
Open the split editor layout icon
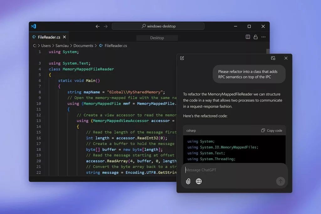pos(248,37)
